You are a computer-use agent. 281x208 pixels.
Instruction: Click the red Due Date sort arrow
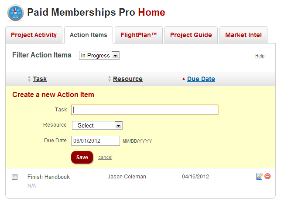click(x=184, y=79)
